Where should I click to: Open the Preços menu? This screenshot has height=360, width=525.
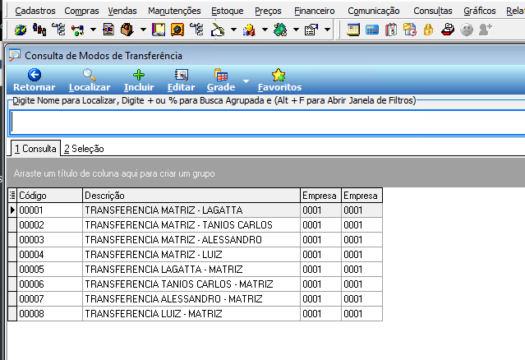click(268, 11)
